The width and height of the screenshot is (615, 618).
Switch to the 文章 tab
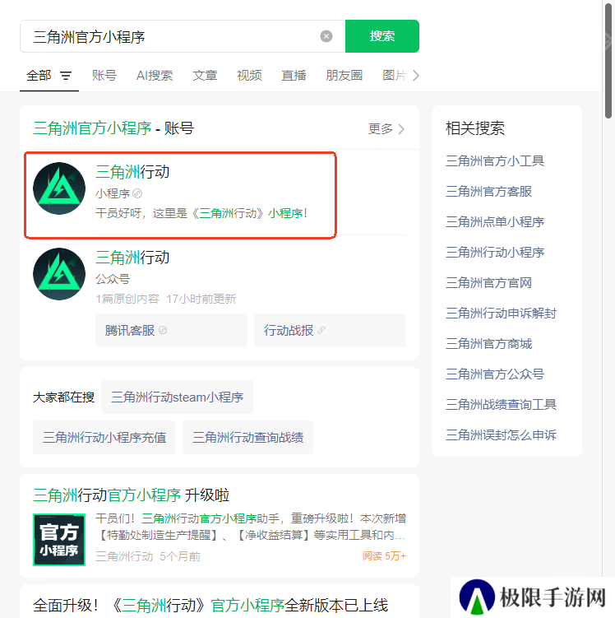pos(205,75)
